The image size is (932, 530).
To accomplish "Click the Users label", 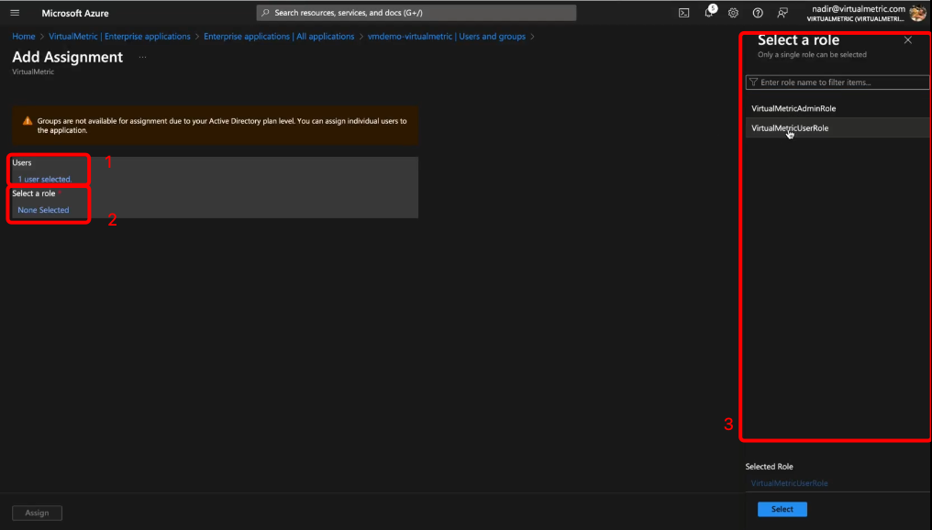I will click(22, 162).
